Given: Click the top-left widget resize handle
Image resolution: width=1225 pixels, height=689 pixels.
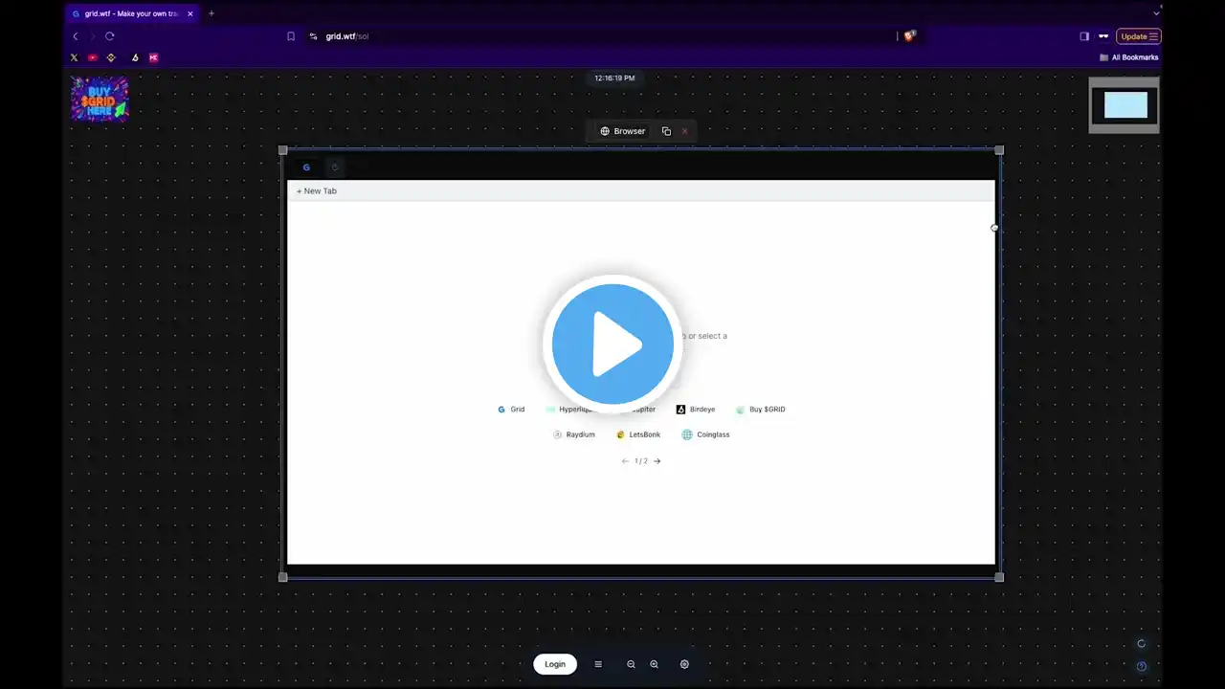Looking at the screenshot, I should click(x=282, y=150).
